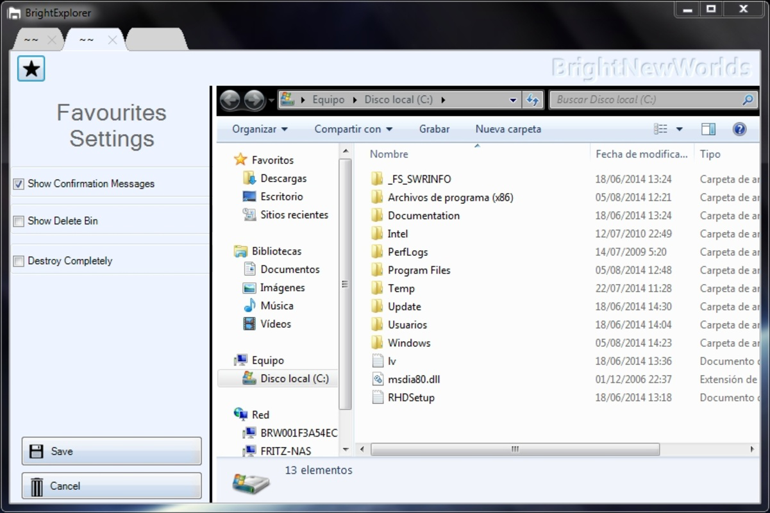Expand the address bar history dropdown
Screen dimensions: 770x513
[513, 100]
